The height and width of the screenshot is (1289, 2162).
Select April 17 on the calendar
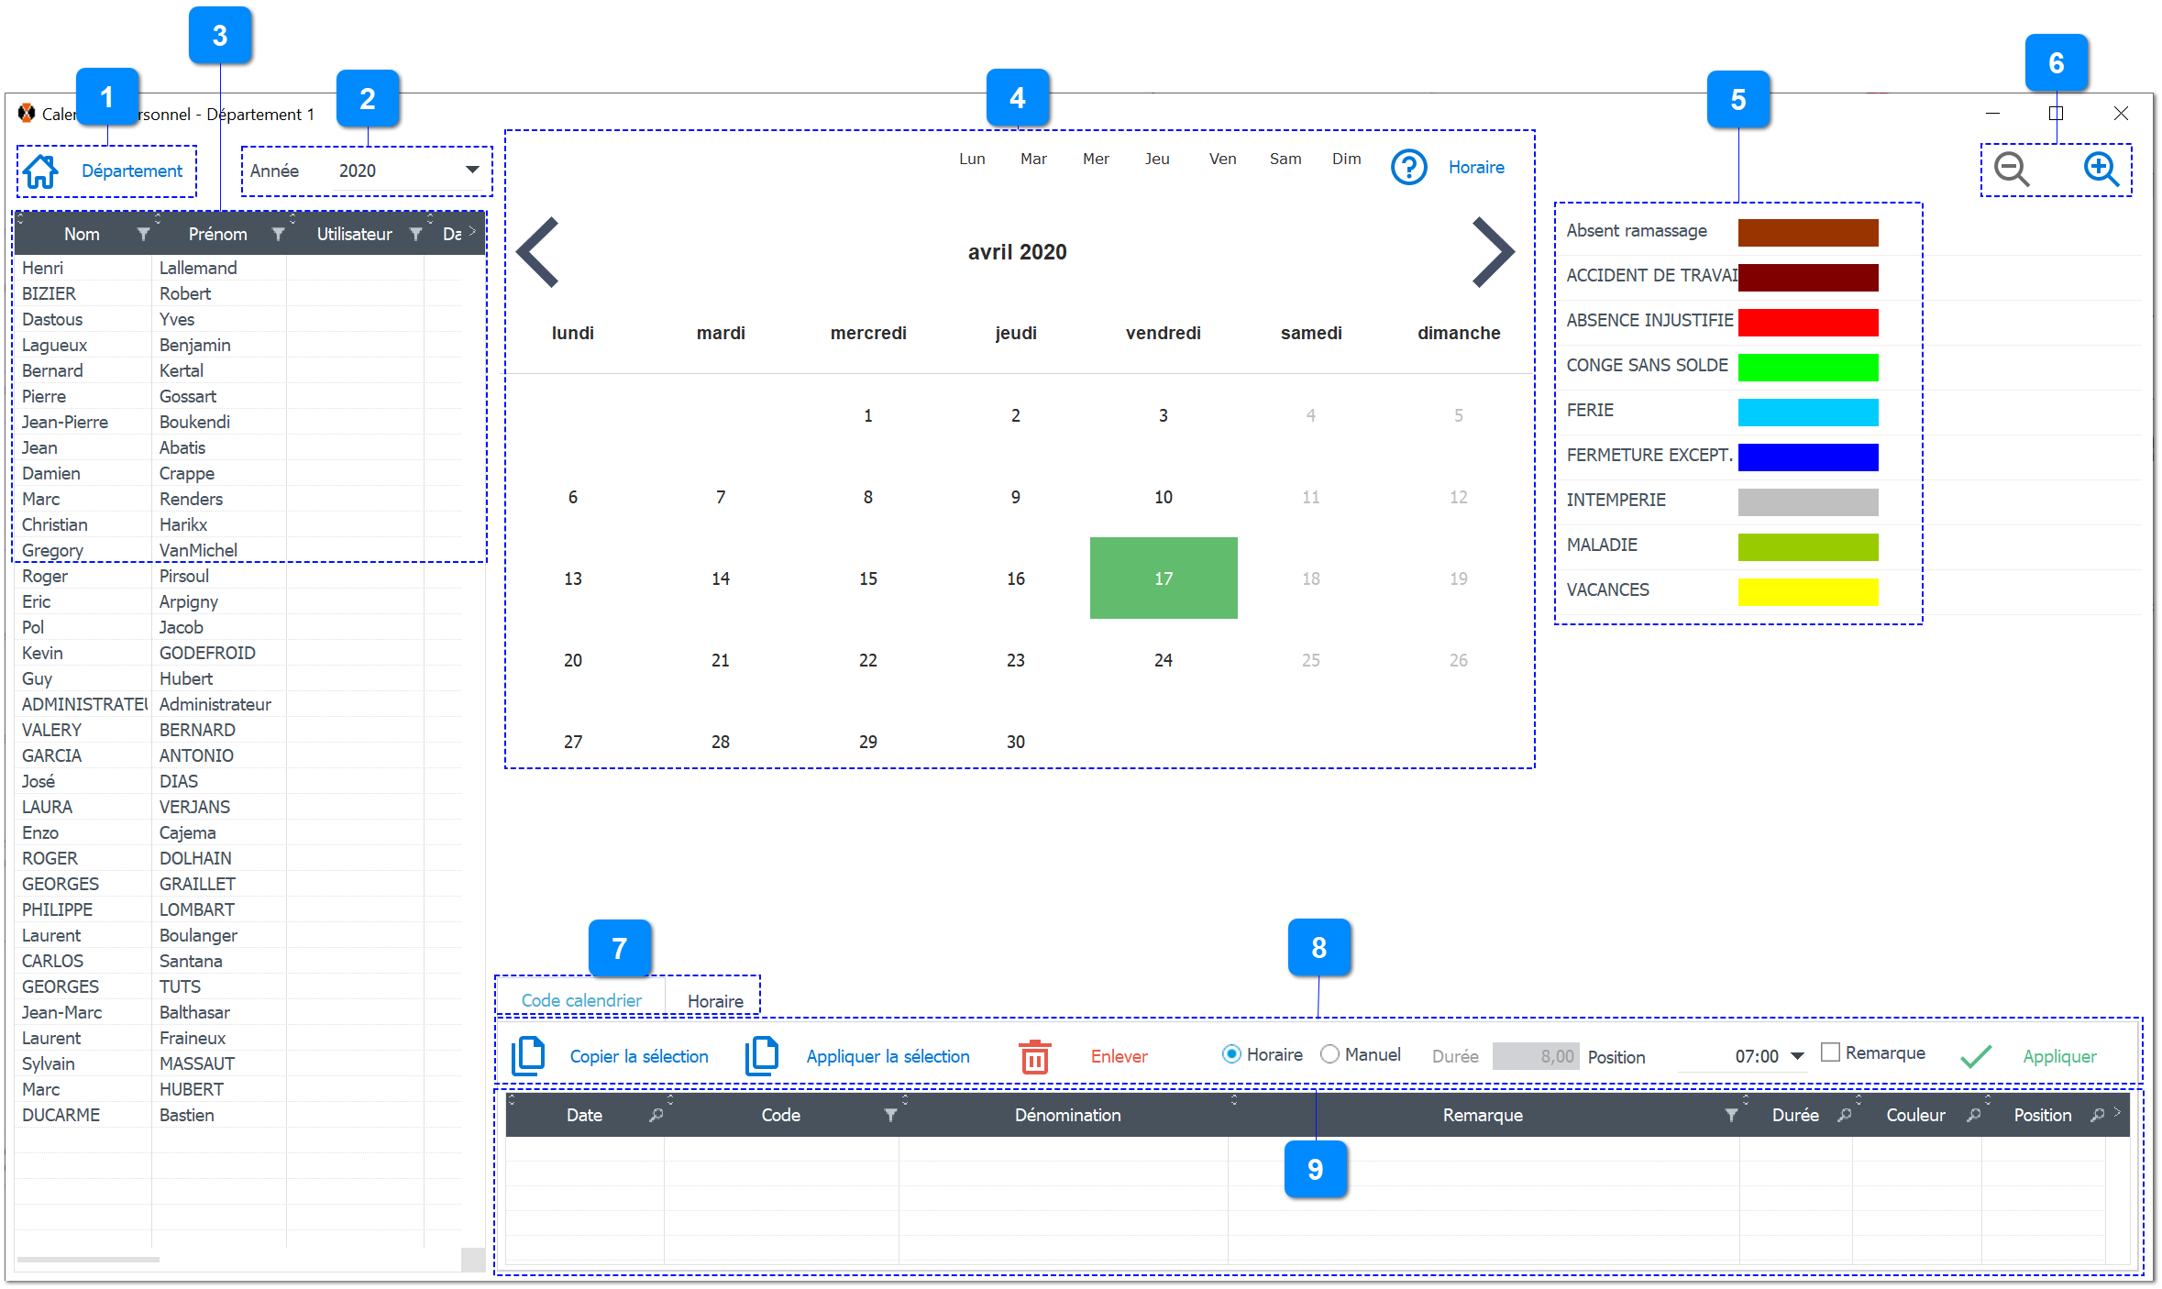point(1163,578)
